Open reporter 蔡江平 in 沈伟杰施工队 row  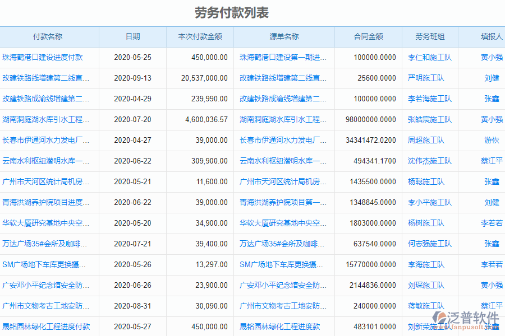(x=492, y=161)
